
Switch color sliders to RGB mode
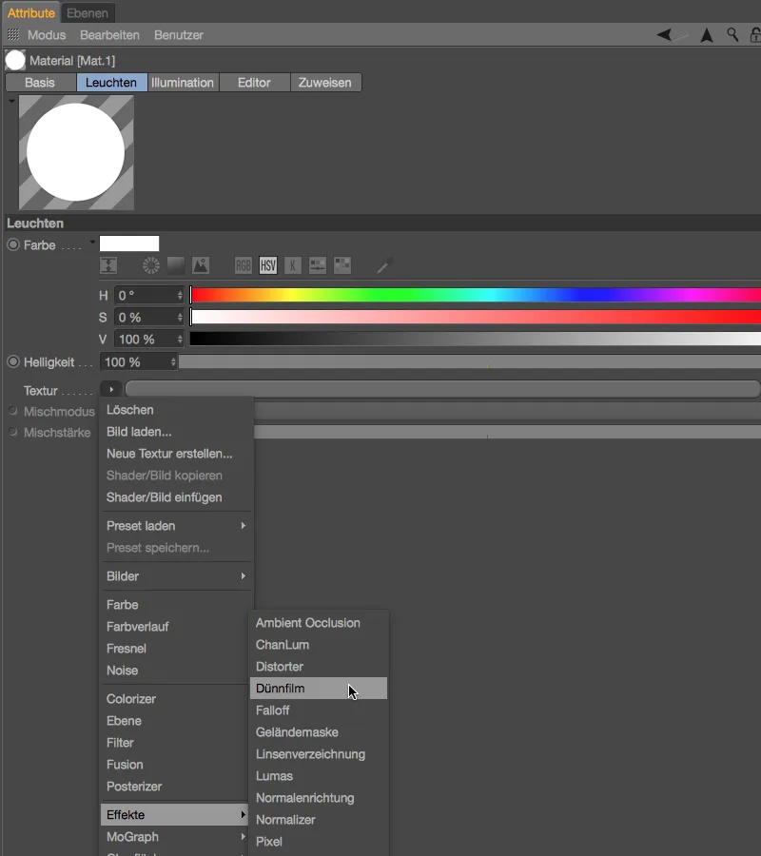(x=243, y=266)
